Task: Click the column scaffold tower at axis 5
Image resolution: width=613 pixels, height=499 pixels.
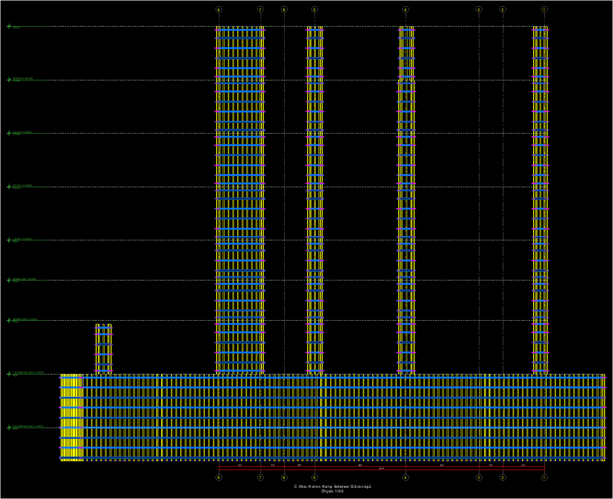Action: 315,198
